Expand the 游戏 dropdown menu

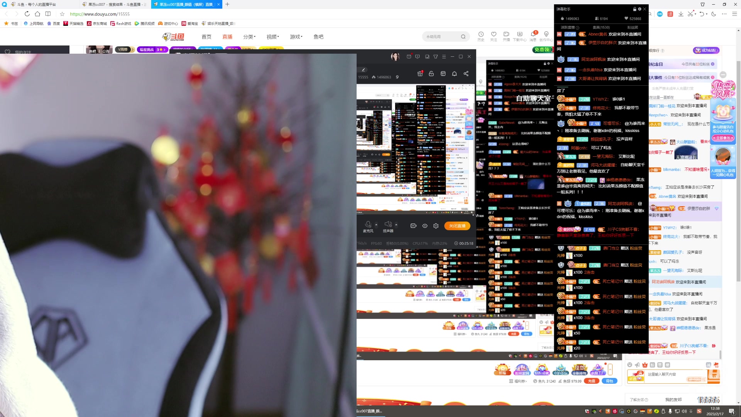click(296, 37)
